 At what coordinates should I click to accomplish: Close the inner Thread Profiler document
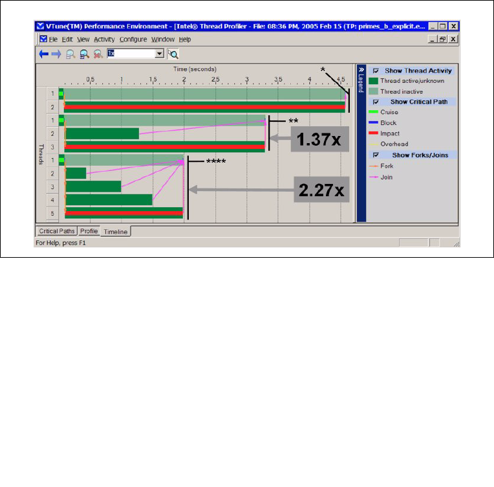pos(453,39)
